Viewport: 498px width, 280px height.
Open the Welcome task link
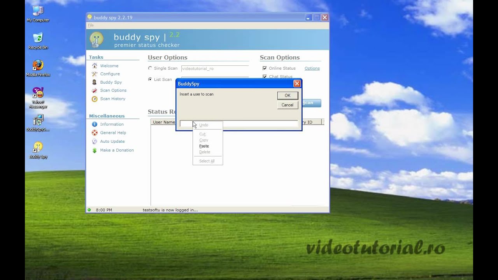pos(109,66)
